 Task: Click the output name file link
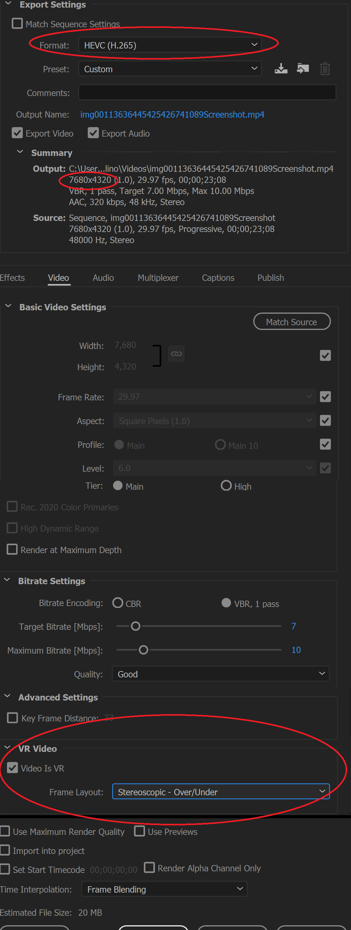tap(172, 114)
